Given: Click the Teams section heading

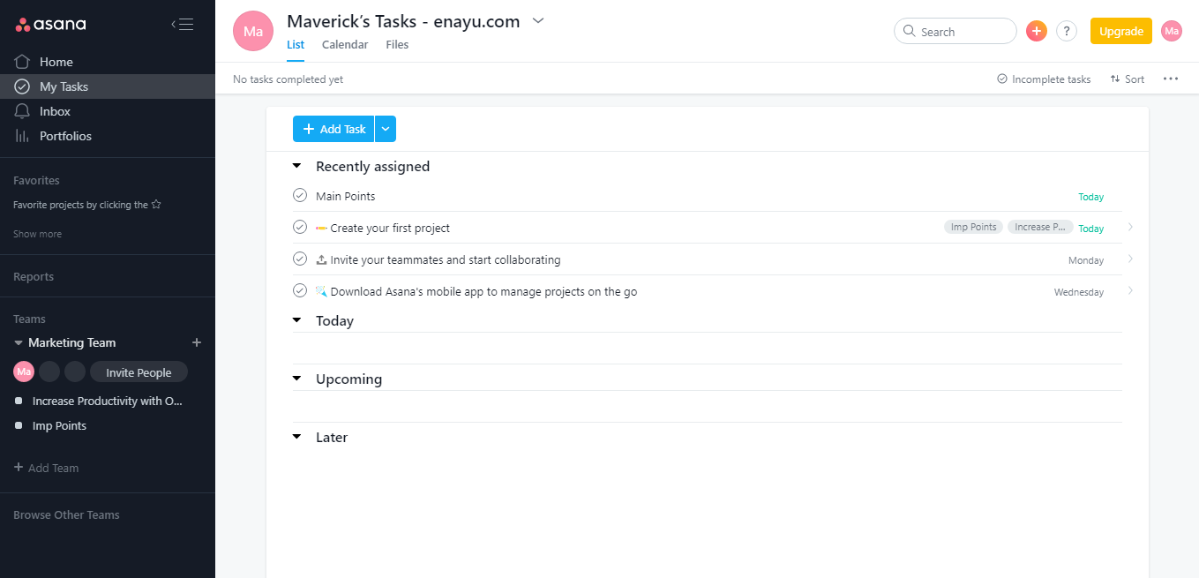Looking at the screenshot, I should [29, 319].
